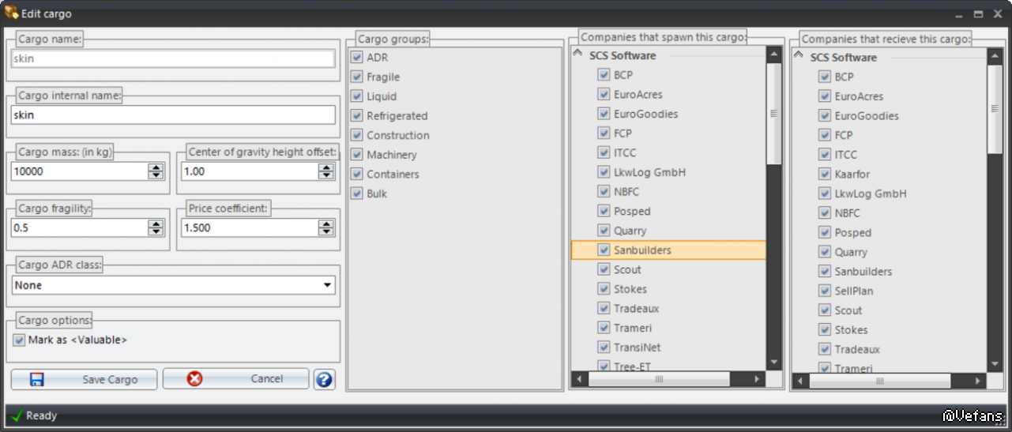
Task: Click the spawn list vertical scrollbar thumb
Action: pyautogui.click(x=774, y=114)
